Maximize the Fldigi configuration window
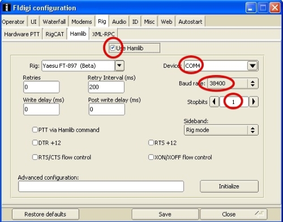This screenshot has height=222, width=283. [x=263, y=8]
